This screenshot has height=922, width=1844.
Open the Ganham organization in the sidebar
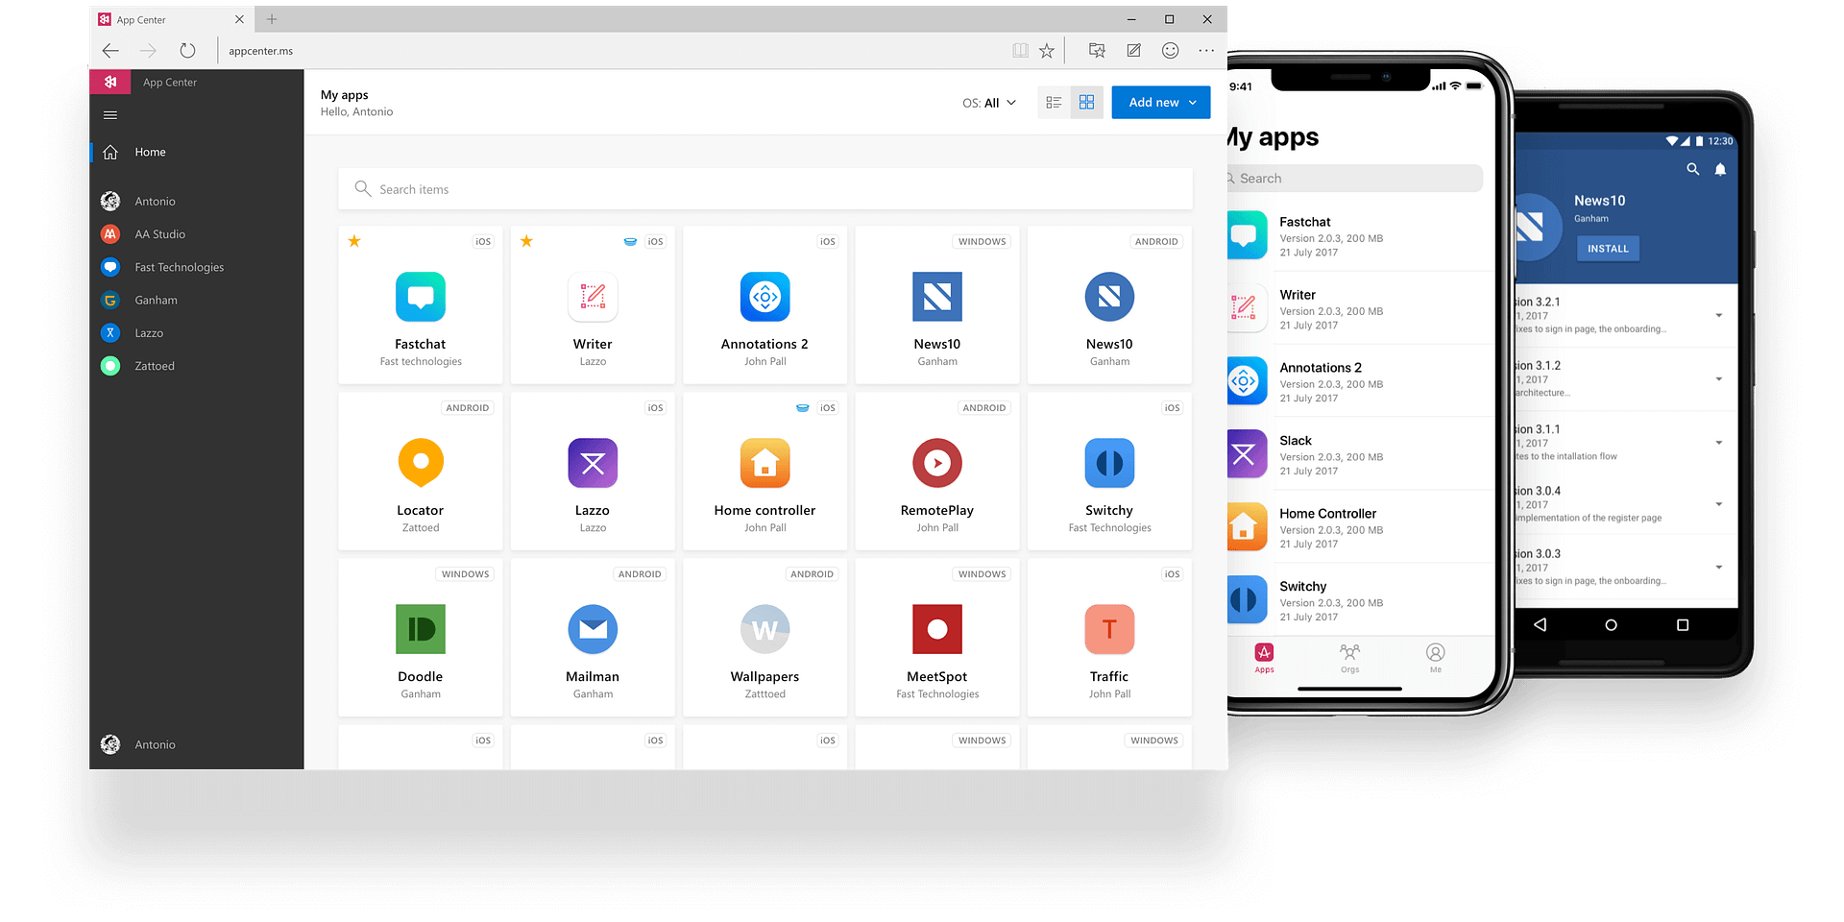coord(156,301)
